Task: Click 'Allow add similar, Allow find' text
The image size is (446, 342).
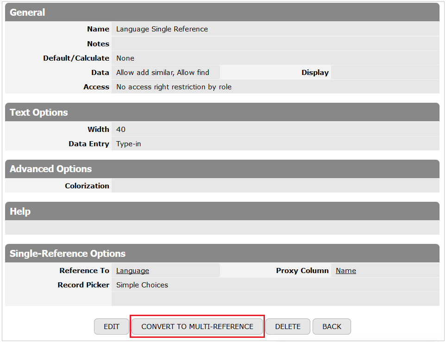Action: pos(163,73)
